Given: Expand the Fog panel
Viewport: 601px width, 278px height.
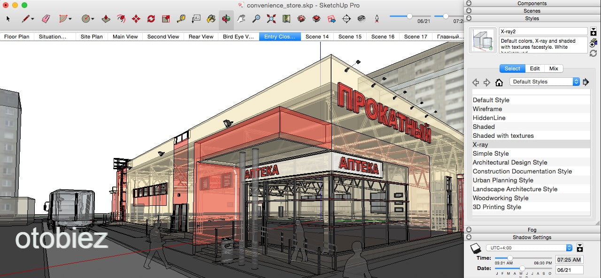Looking at the screenshot, I should (469, 230).
